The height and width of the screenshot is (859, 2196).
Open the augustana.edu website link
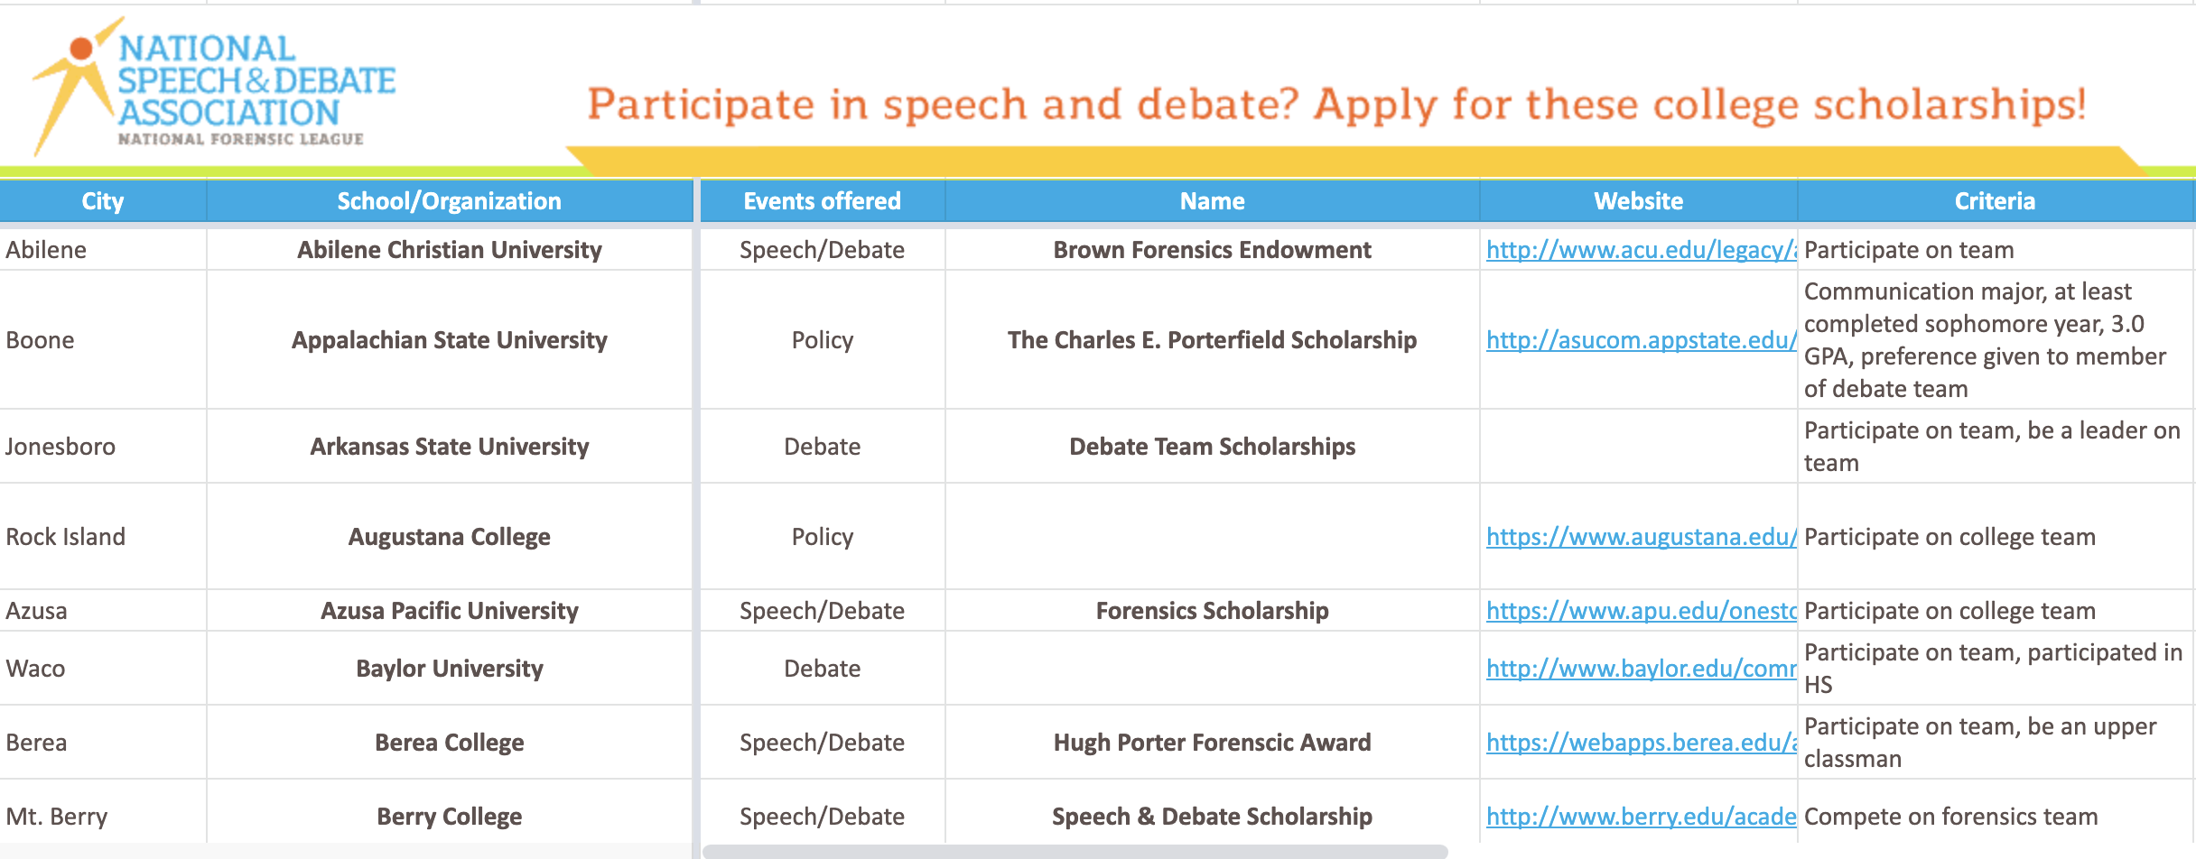pyautogui.click(x=1642, y=537)
